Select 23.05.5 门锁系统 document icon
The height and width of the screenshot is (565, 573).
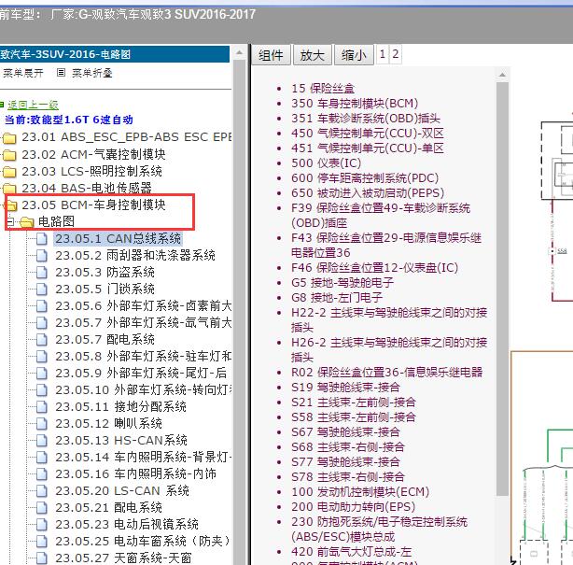pos(42,290)
